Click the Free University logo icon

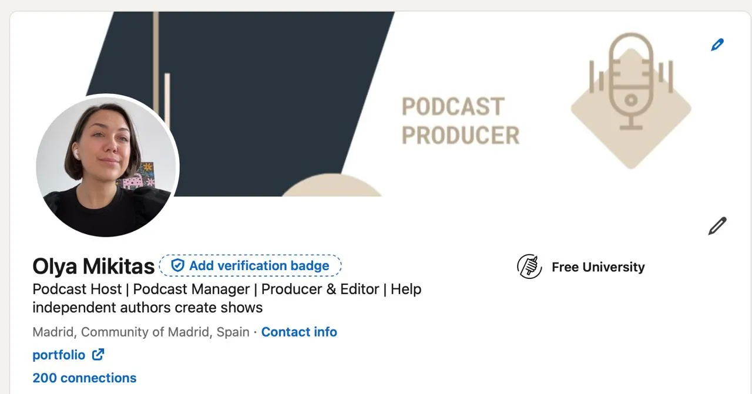click(x=529, y=267)
